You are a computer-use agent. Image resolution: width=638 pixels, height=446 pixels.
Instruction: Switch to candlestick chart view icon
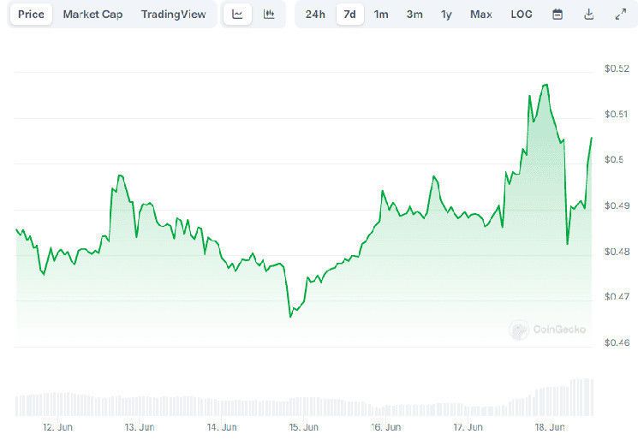pyautogui.click(x=269, y=15)
